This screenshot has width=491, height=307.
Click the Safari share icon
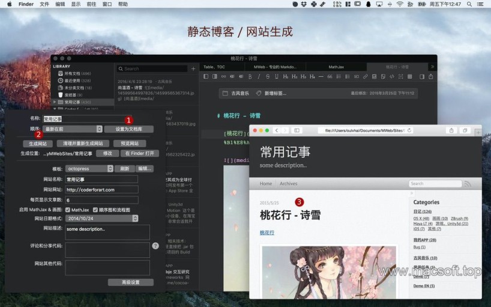[x=451, y=130]
